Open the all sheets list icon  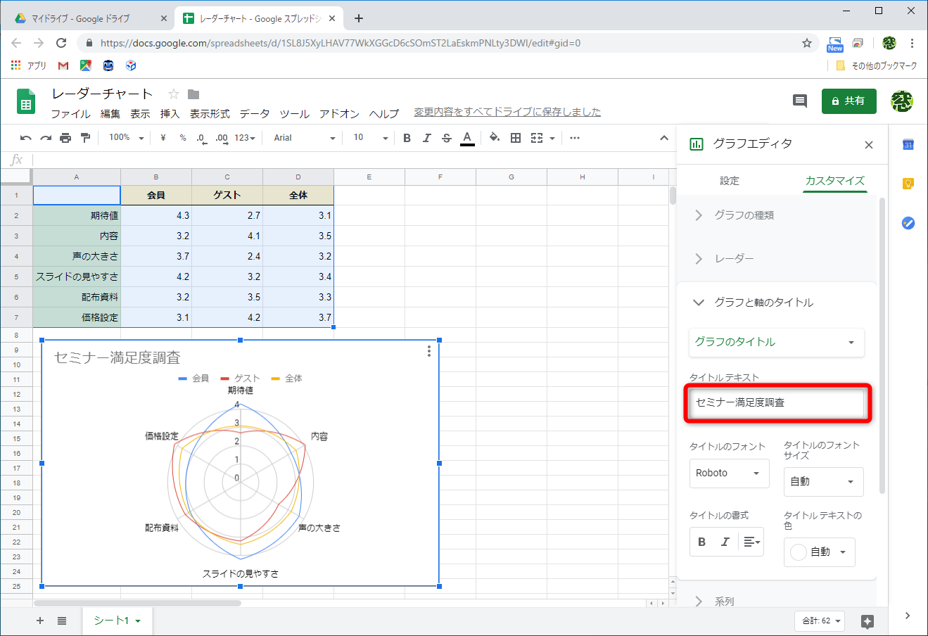click(62, 621)
